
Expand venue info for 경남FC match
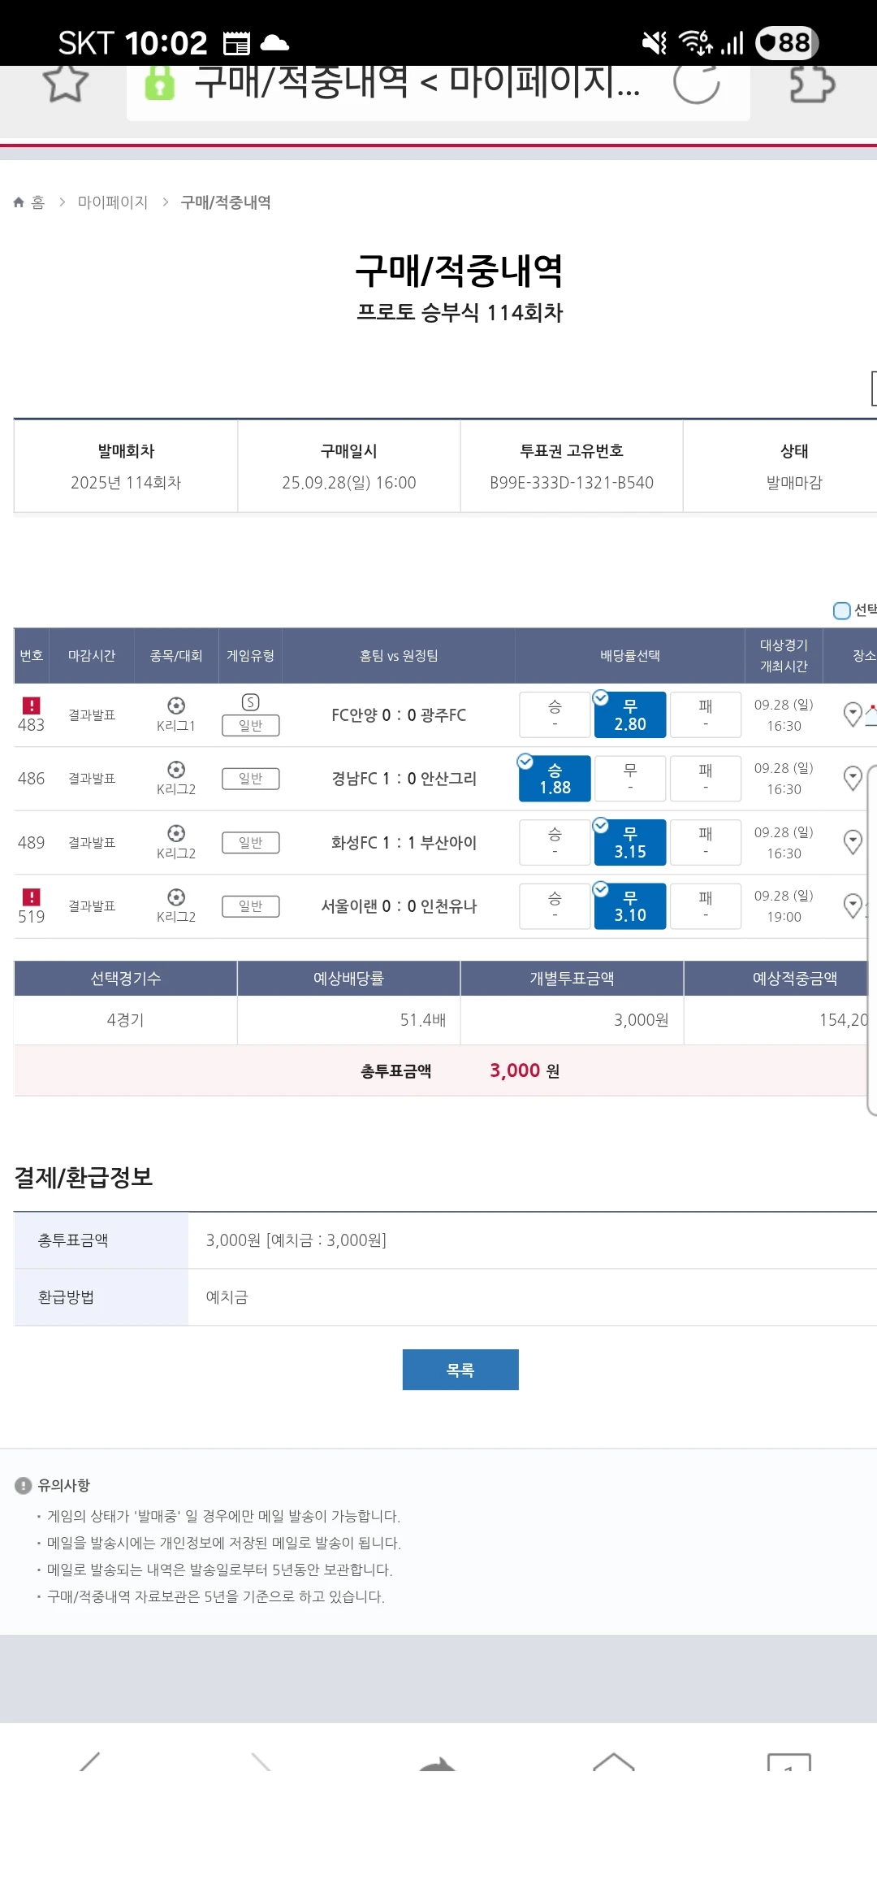(853, 779)
